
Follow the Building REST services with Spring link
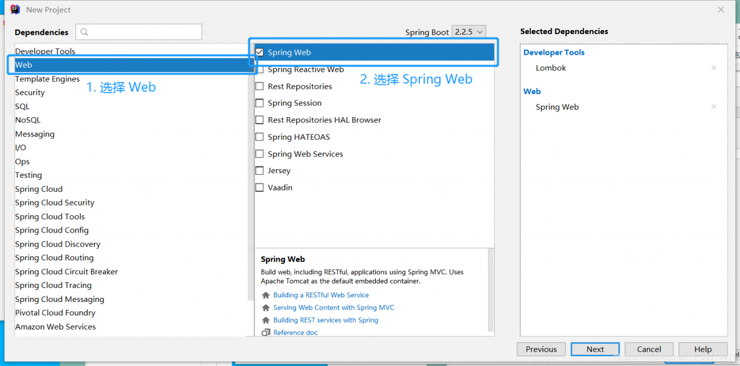tap(325, 320)
